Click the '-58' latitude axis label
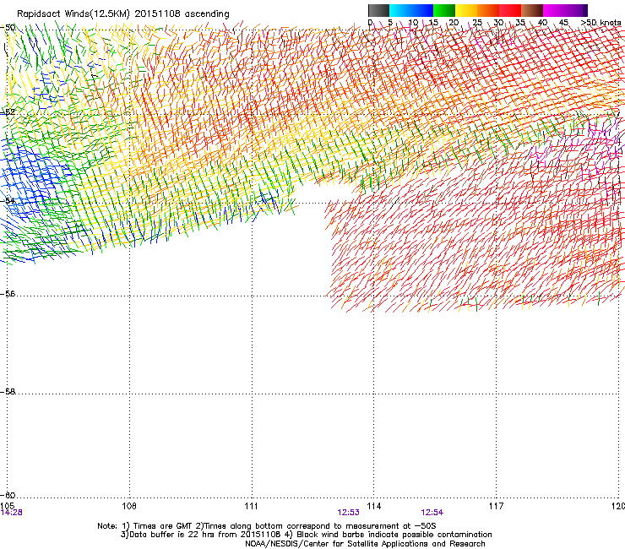 (8, 392)
